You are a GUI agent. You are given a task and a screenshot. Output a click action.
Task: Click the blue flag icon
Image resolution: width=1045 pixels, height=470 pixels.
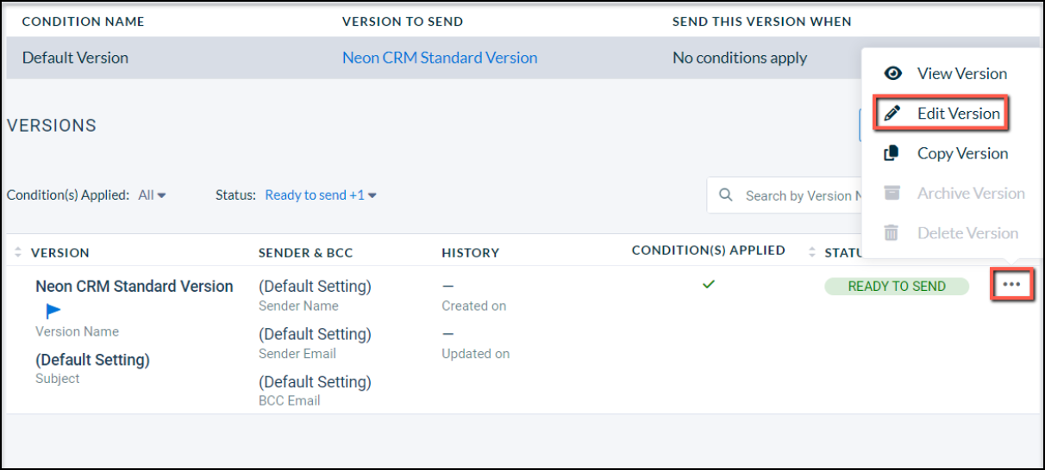coord(53,312)
